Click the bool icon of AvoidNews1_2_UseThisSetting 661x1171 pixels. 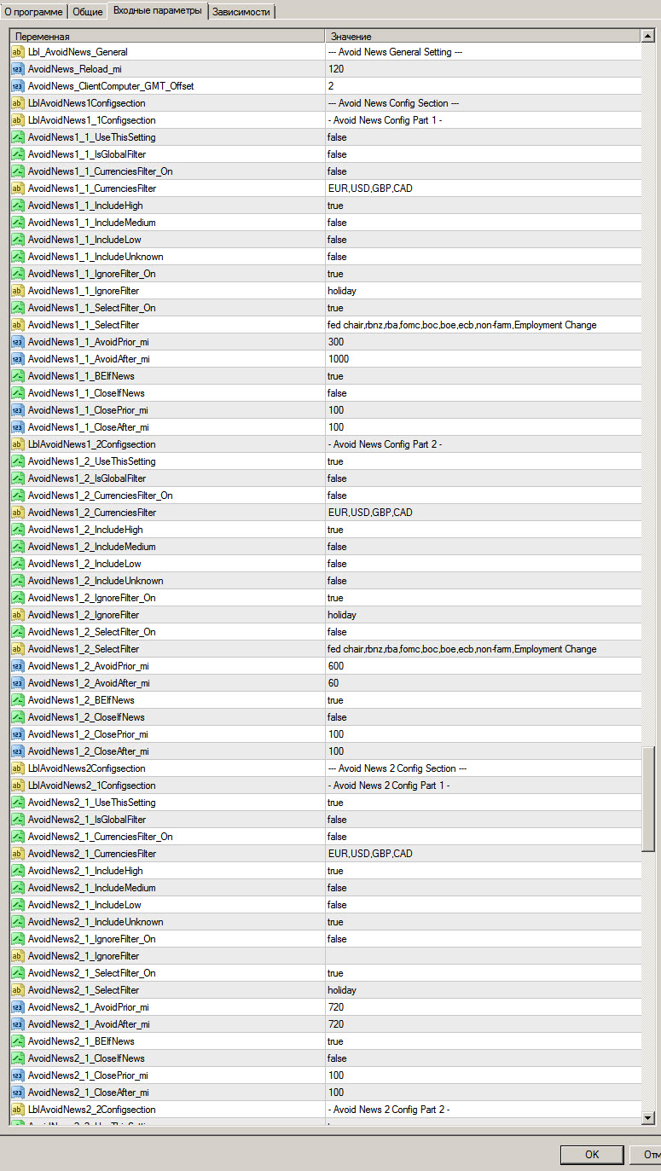(x=18, y=461)
